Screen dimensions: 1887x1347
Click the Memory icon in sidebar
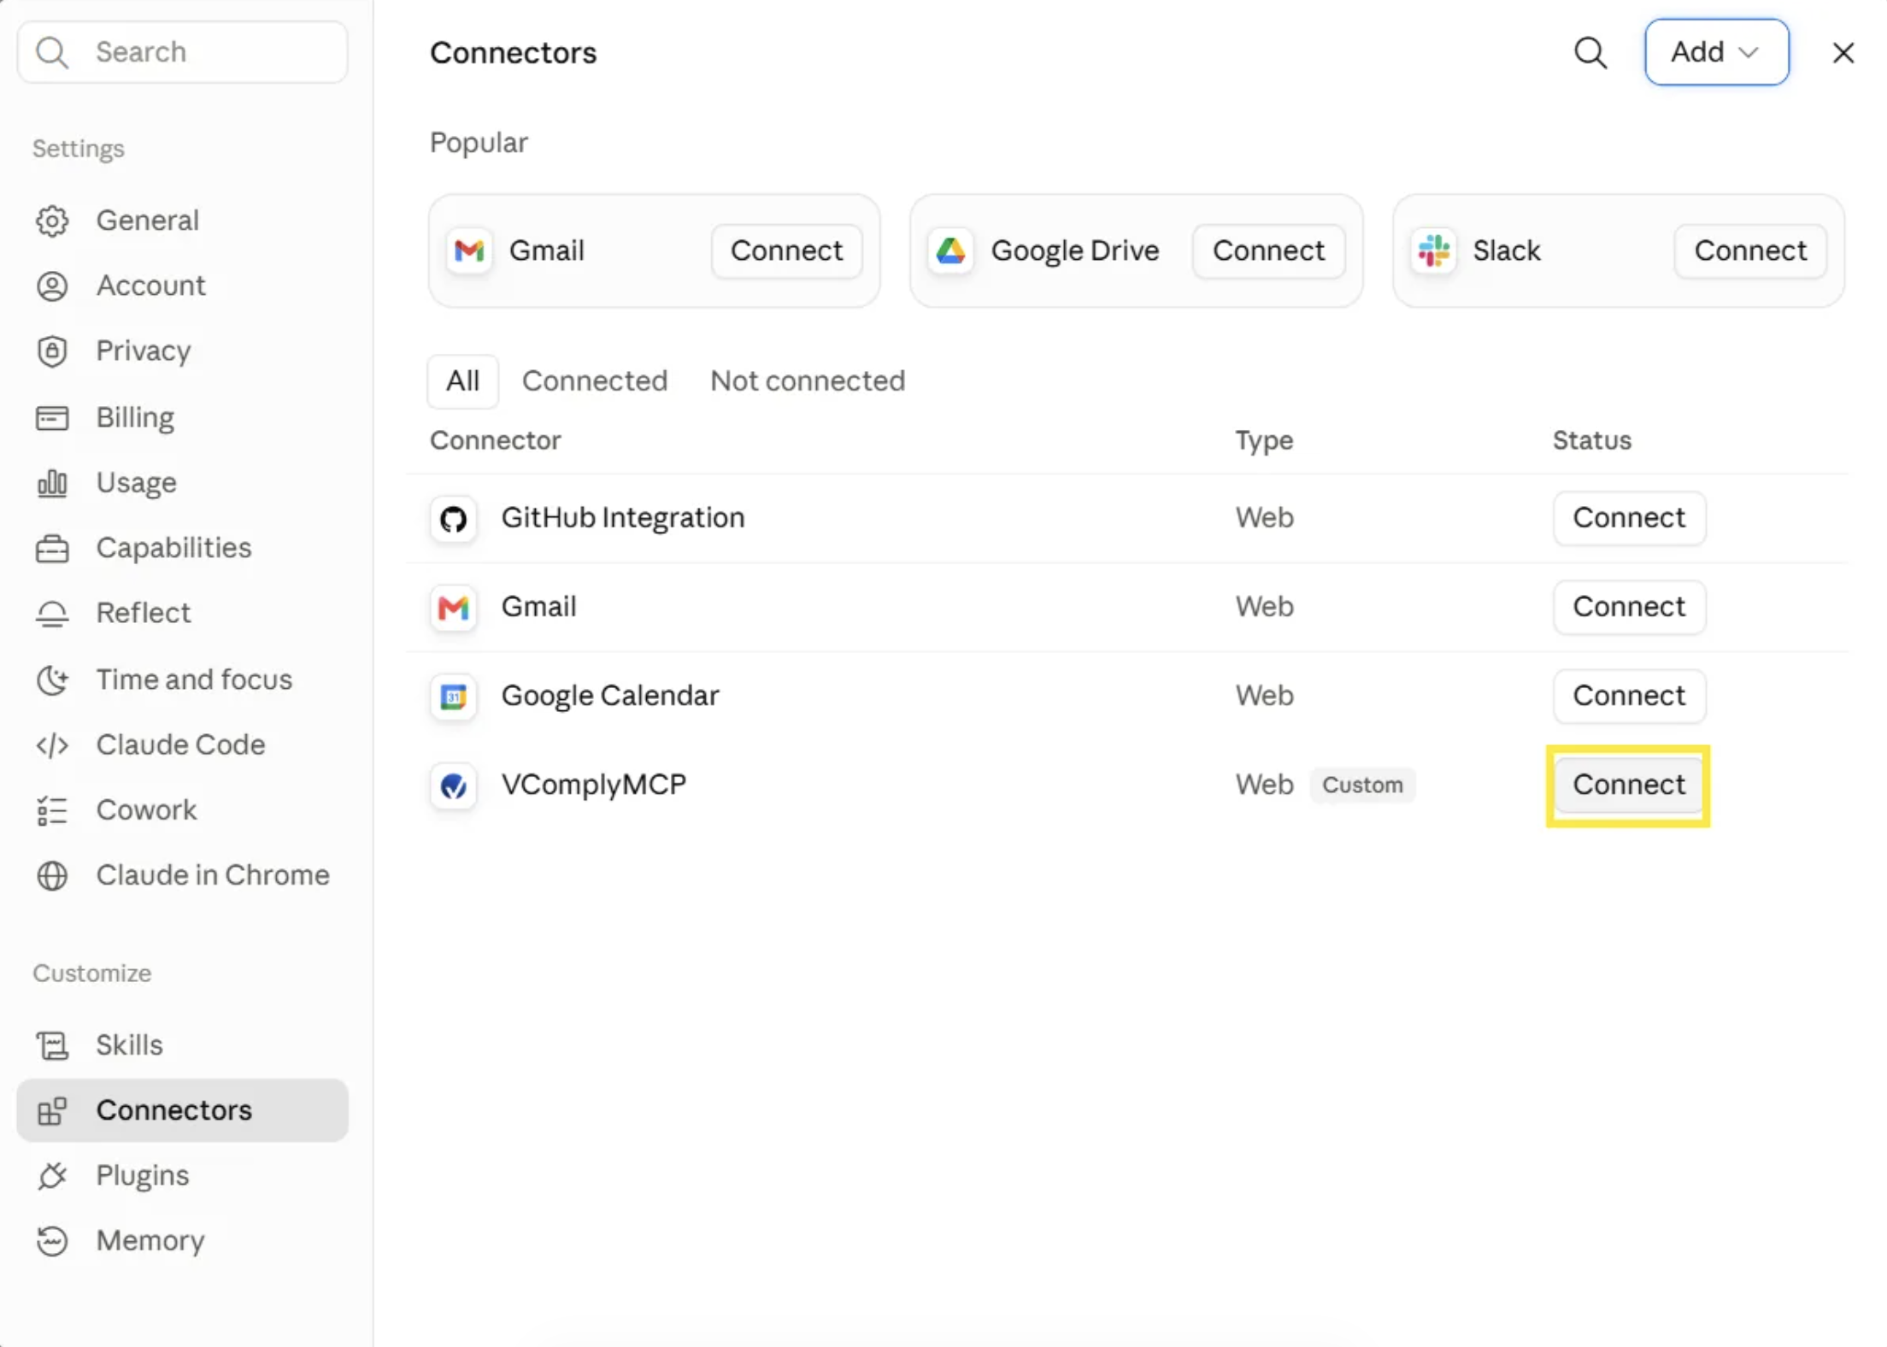point(52,1241)
